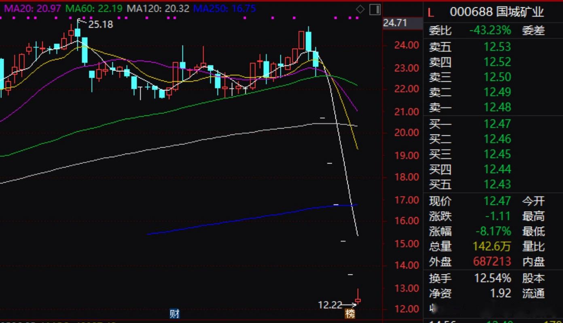Open the 榜 ranking list marker
This screenshot has width=563, height=323.
(x=349, y=313)
